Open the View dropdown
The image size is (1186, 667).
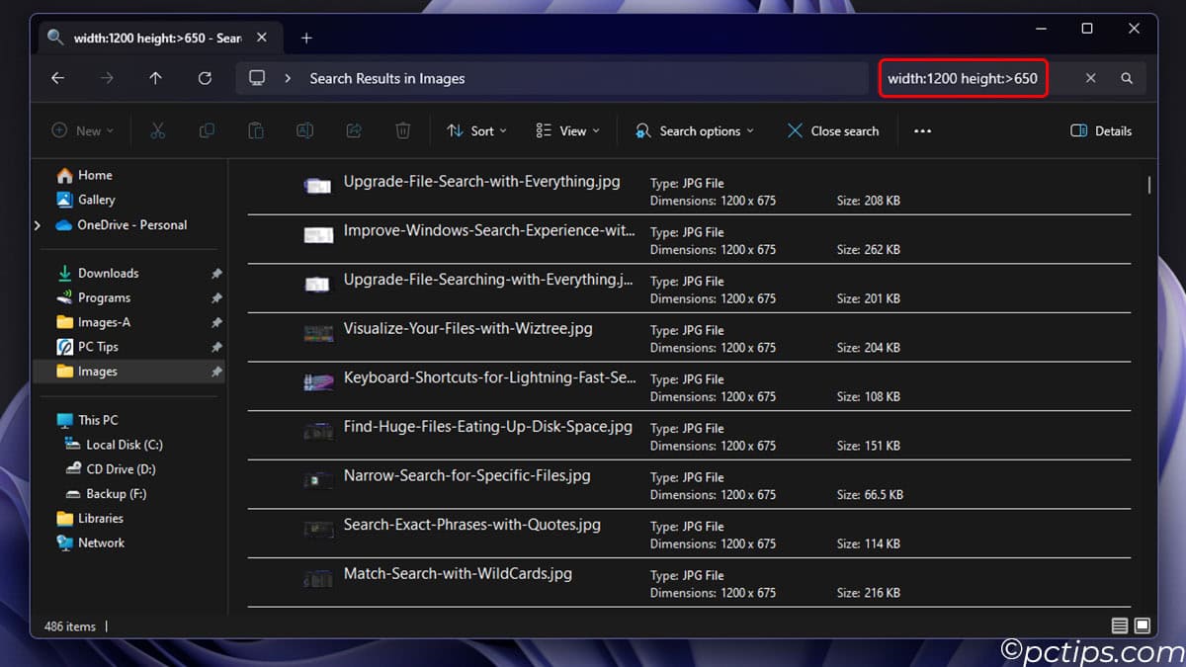567,130
